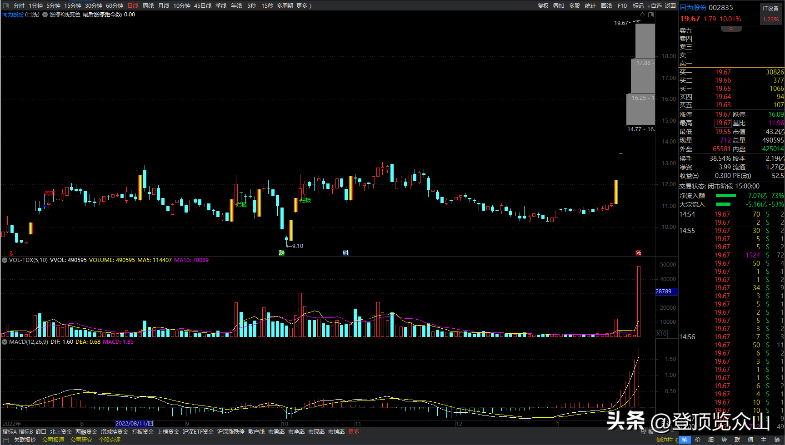Switch to 10分钟 timeframe
This screenshot has width=785, height=445.
(x=182, y=6)
